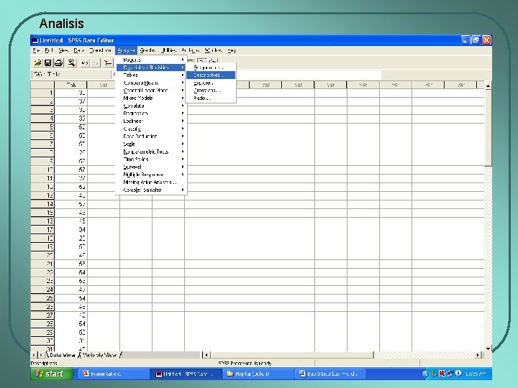This screenshot has width=518, height=388.
Task: Click the first data column header
Action: point(71,85)
